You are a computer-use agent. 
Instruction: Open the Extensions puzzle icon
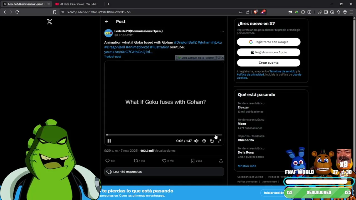click(303, 12)
